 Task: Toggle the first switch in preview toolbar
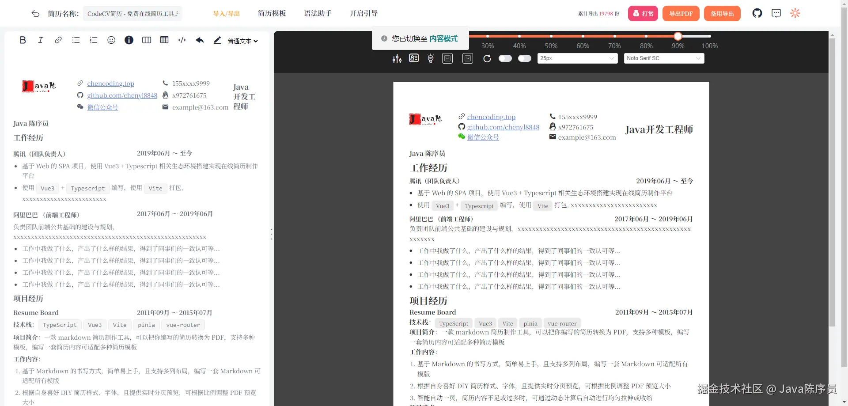pos(505,58)
